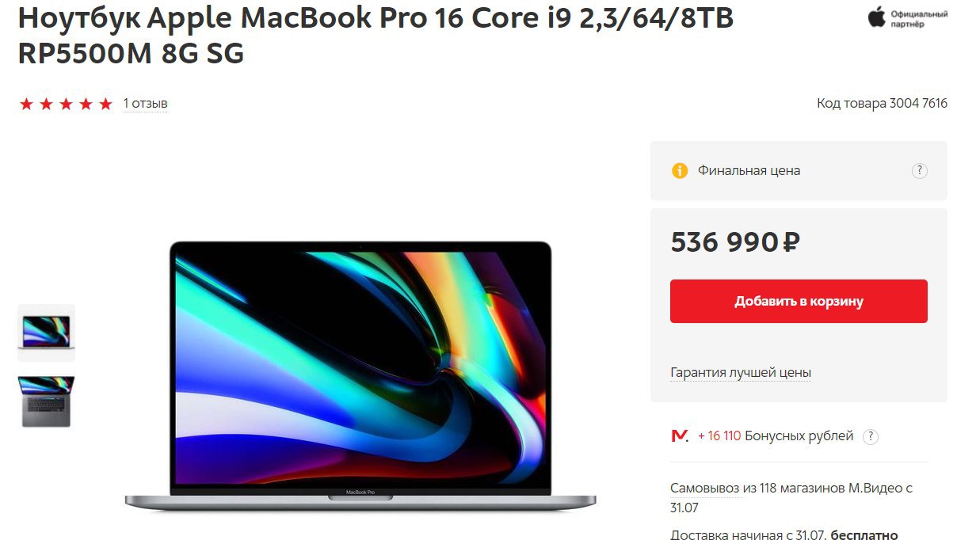Click the third red rating star
This screenshot has height=540, width=957.
pyautogui.click(x=66, y=104)
